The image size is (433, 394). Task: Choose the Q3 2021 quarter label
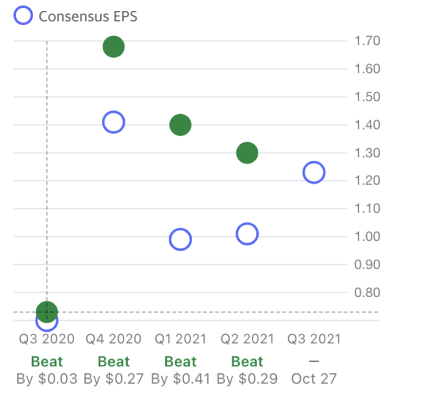pos(314,339)
